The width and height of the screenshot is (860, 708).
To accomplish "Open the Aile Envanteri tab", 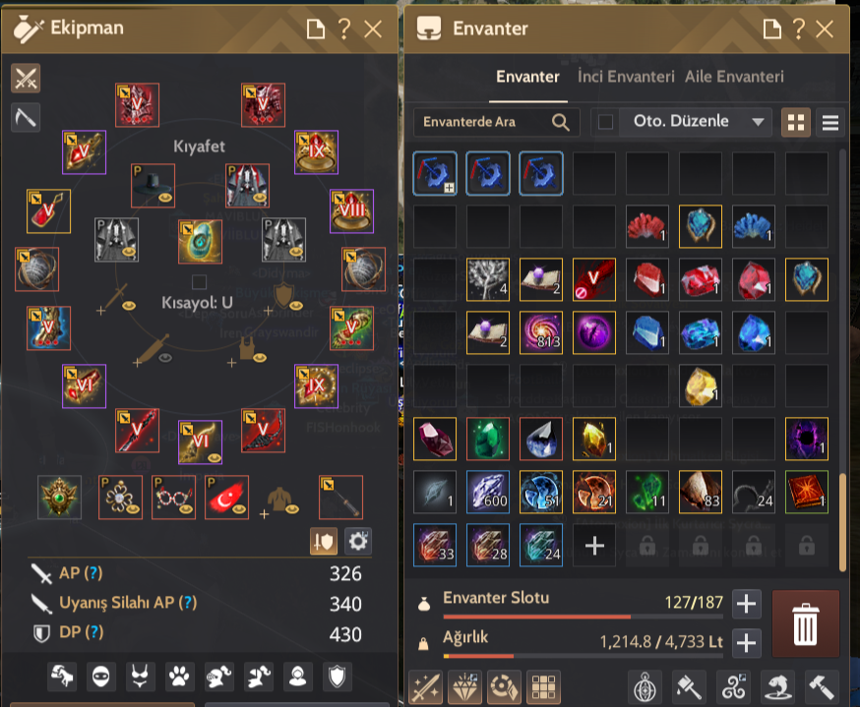I will pyautogui.click(x=734, y=77).
